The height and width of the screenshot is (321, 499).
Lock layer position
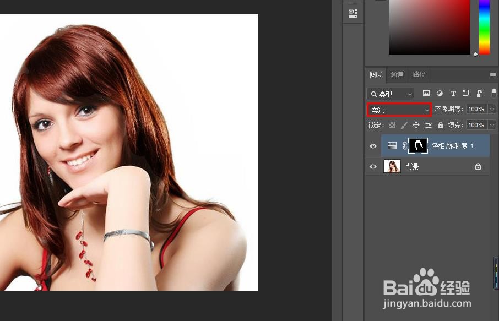click(416, 125)
